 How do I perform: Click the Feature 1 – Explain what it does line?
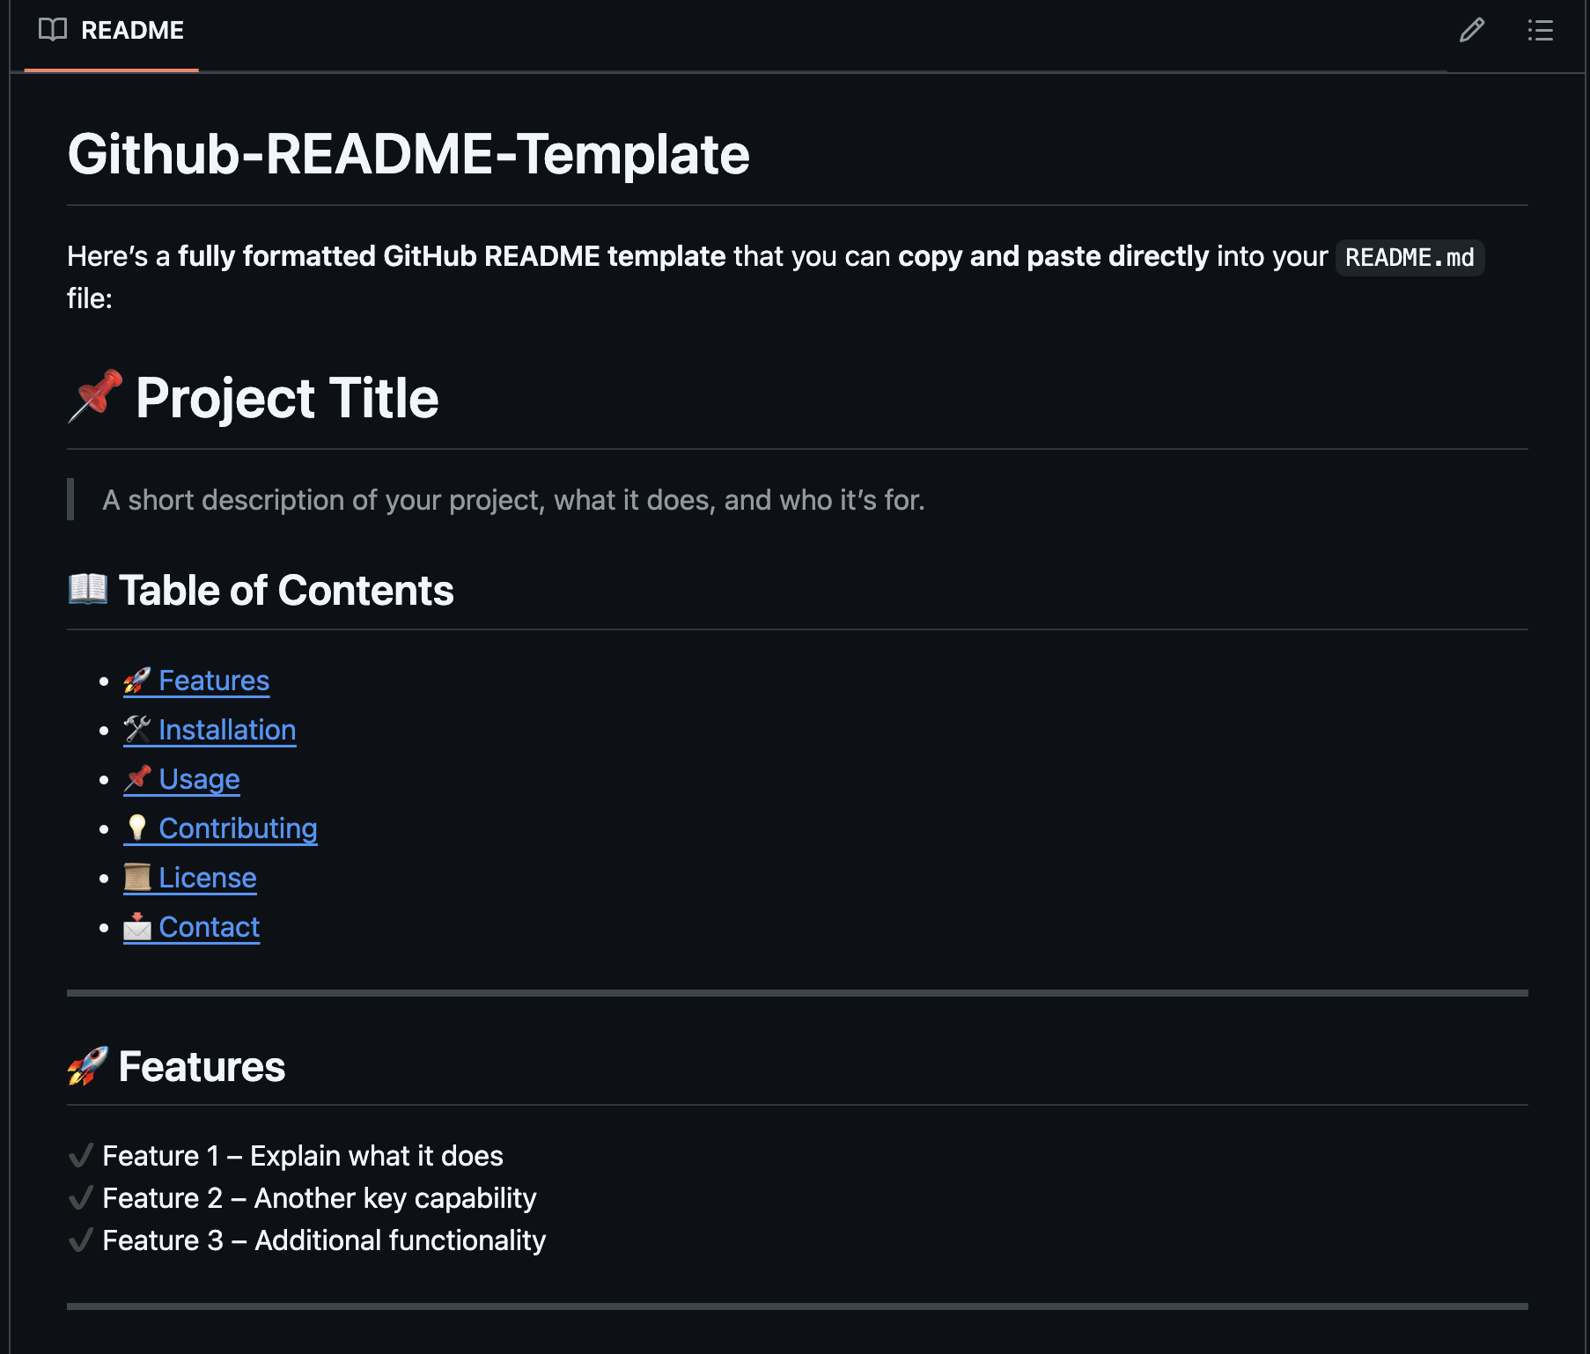(x=303, y=1156)
